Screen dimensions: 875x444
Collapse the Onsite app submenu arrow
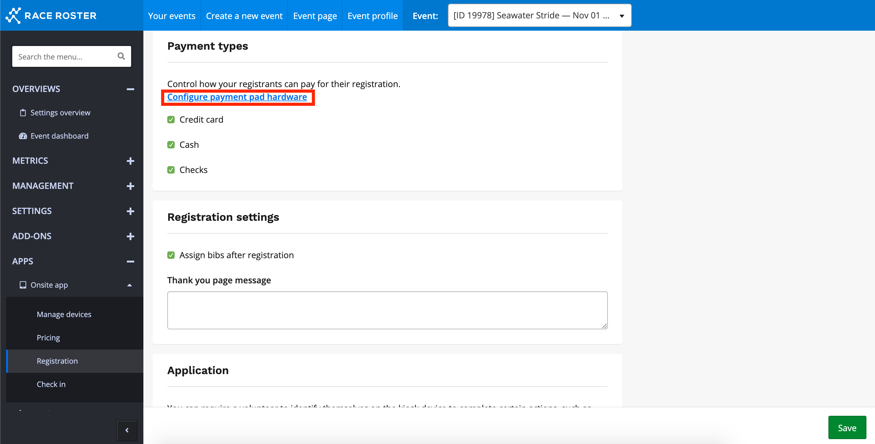(x=129, y=285)
